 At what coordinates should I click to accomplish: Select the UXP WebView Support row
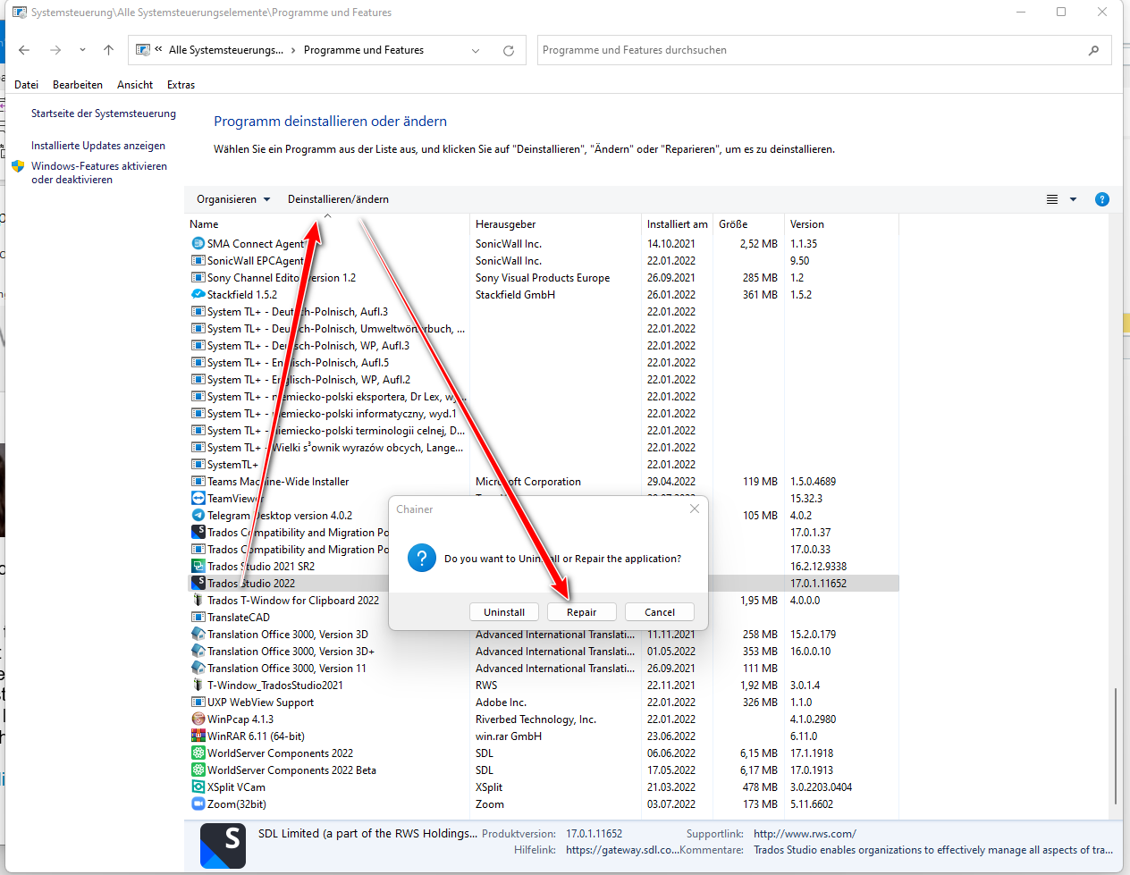pyautogui.click(x=544, y=702)
